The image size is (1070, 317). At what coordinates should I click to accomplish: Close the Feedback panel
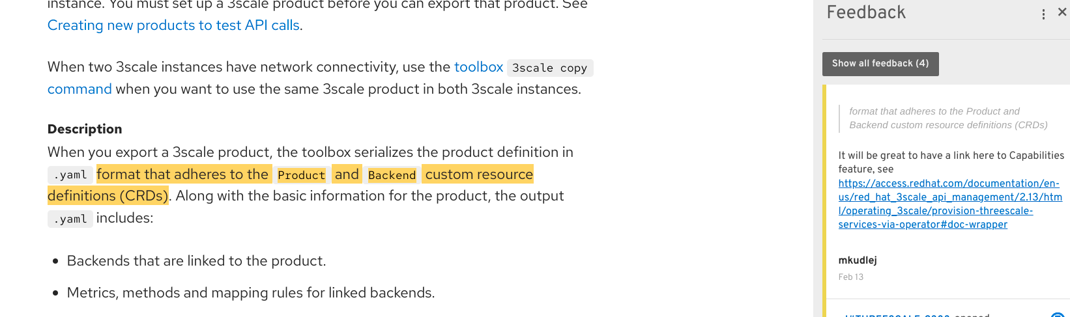(1062, 12)
